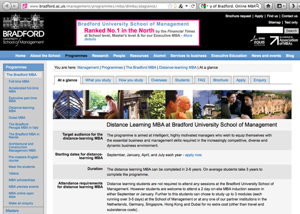This screenshot has height=214, width=300.
Task: Click the site Search button
Action: [291, 30]
